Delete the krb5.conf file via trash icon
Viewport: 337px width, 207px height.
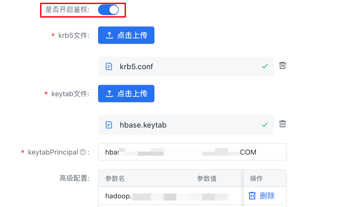(283, 65)
